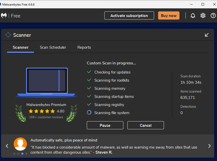Click Activate subscription button
This screenshot has height=161, width=217.
pos(129,15)
